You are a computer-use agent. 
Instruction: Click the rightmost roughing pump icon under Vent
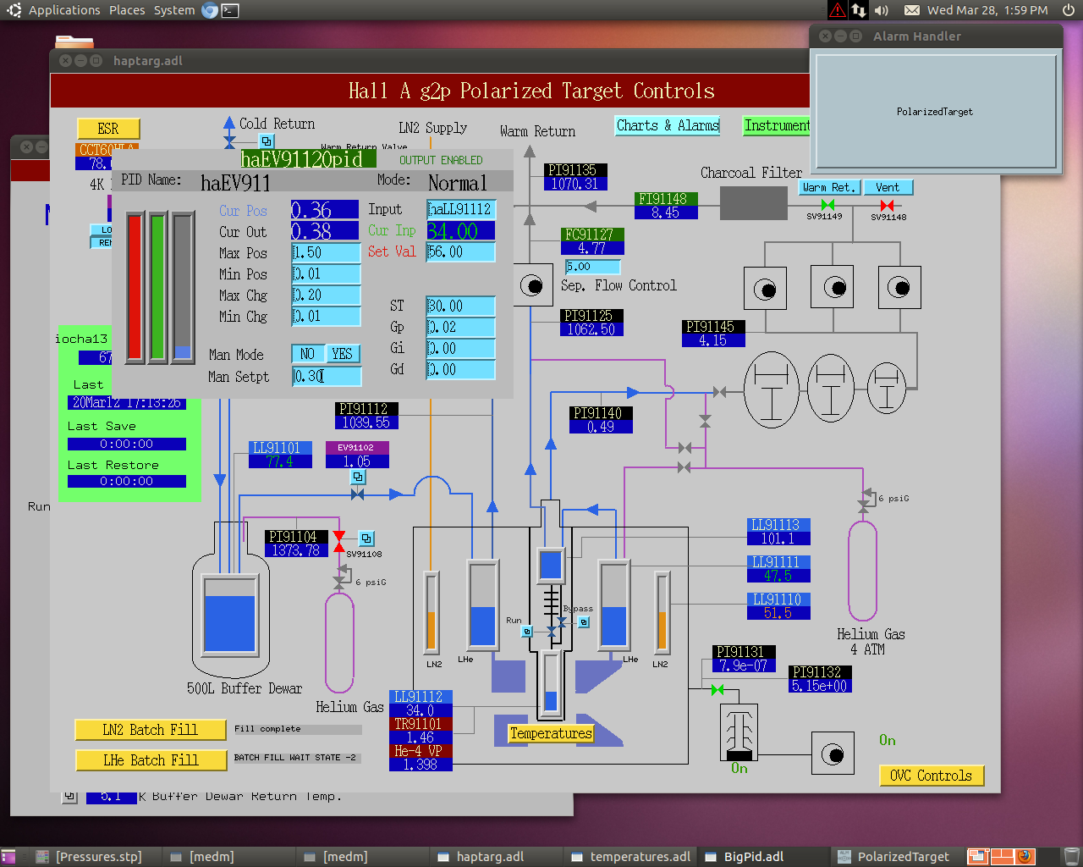coord(899,287)
